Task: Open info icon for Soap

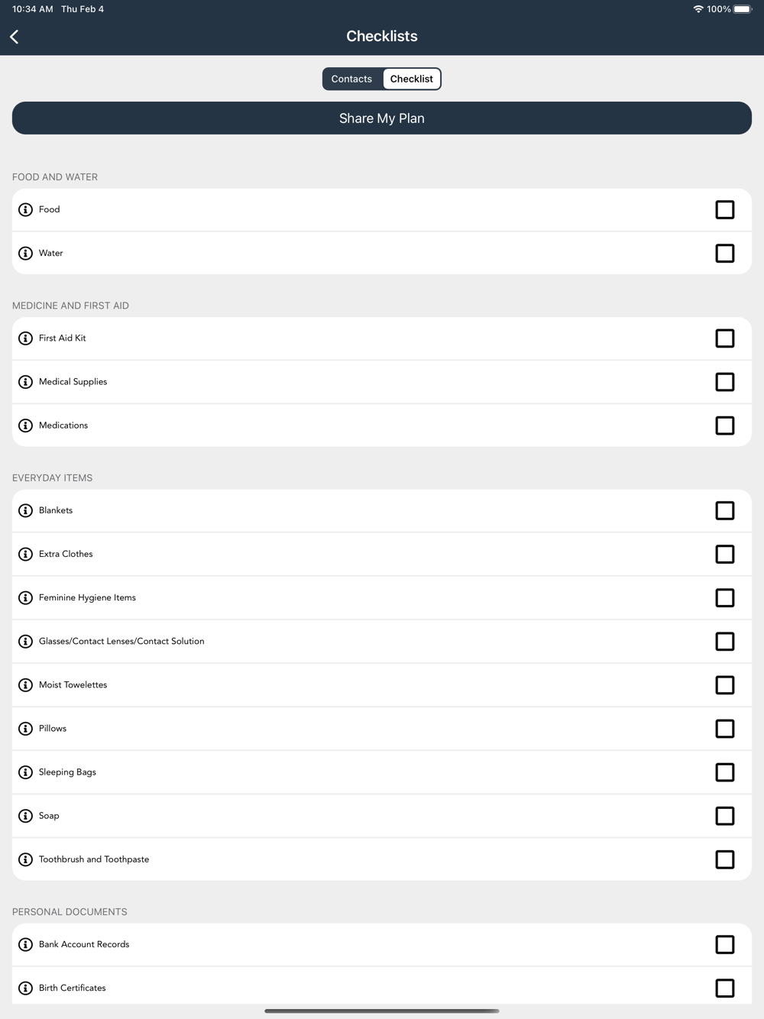Action: [25, 816]
